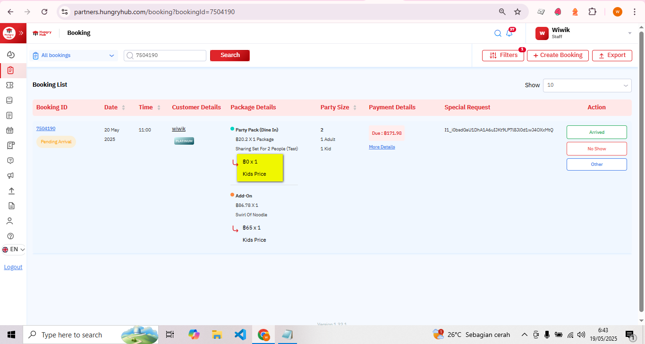Mark booking as Arrived
This screenshot has height=344, width=645.
click(x=596, y=132)
